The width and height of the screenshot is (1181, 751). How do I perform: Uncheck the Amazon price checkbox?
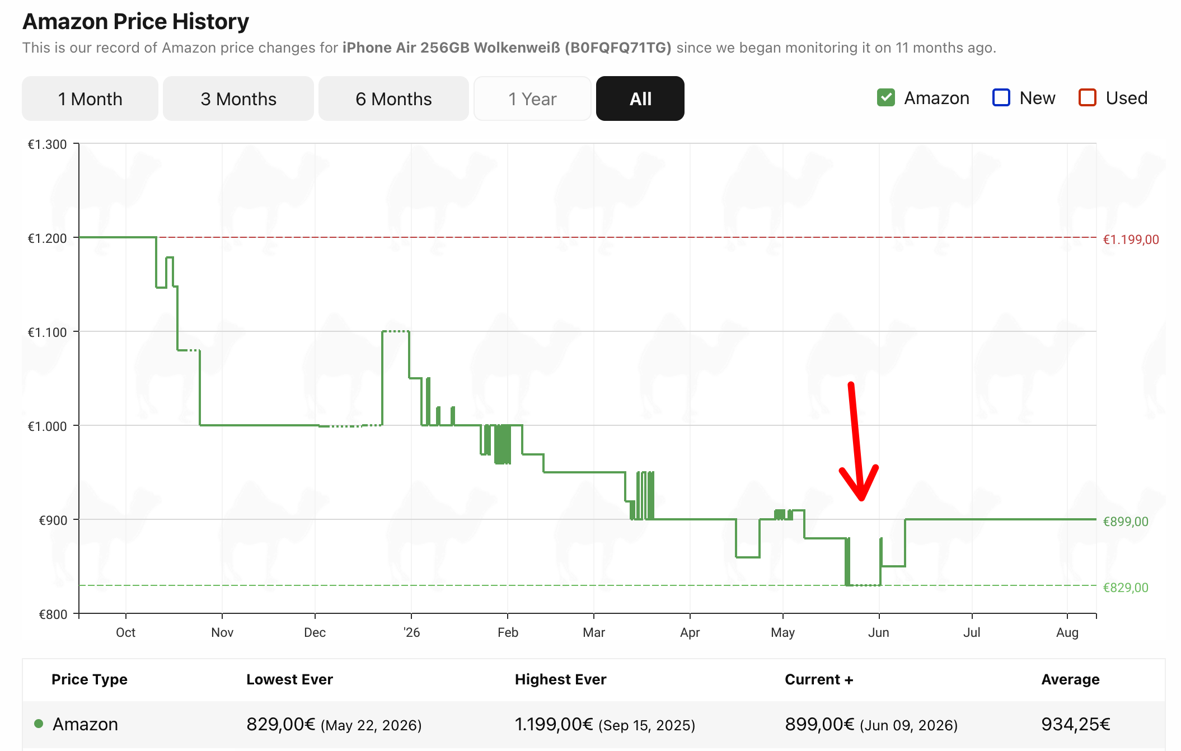point(886,97)
